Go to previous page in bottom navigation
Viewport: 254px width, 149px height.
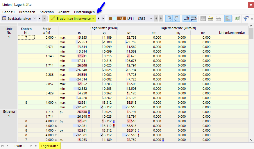(x=8, y=146)
